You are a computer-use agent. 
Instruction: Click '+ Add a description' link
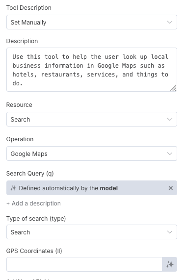point(33,204)
